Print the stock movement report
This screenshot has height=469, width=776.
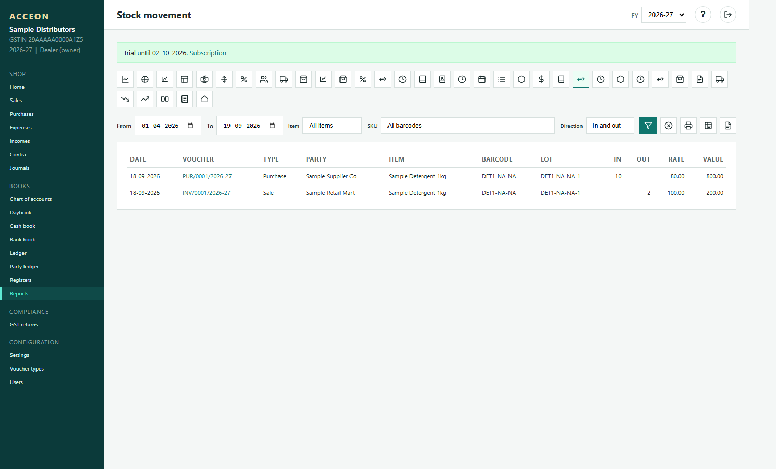[x=688, y=126]
